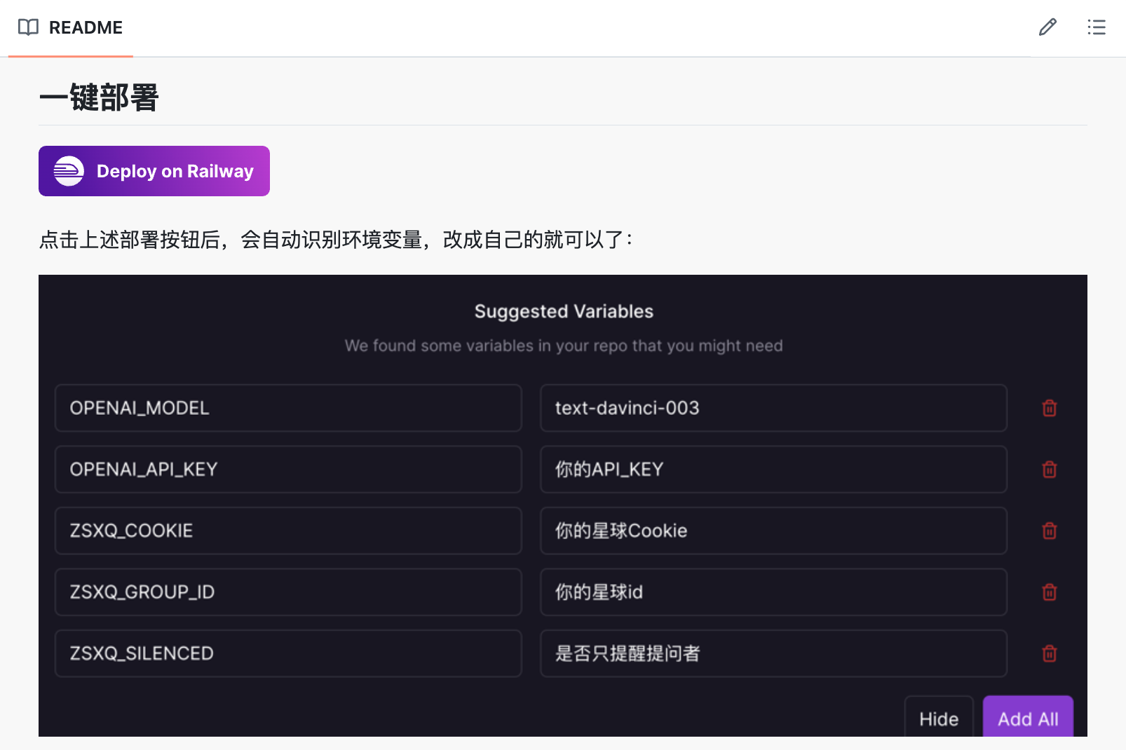
Task: Click the 你的星球id value field
Action: tap(773, 592)
